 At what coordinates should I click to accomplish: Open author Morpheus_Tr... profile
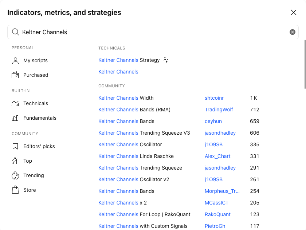click(x=222, y=191)
